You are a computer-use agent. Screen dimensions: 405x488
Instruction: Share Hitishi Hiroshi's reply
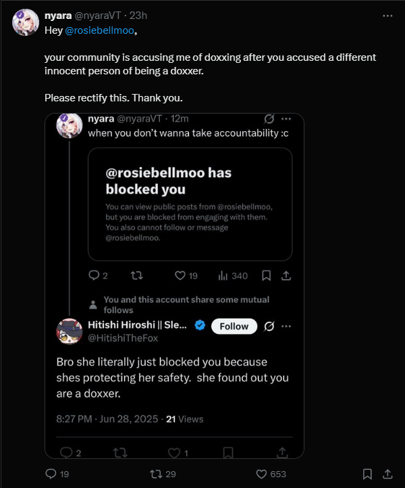[283, 452]
